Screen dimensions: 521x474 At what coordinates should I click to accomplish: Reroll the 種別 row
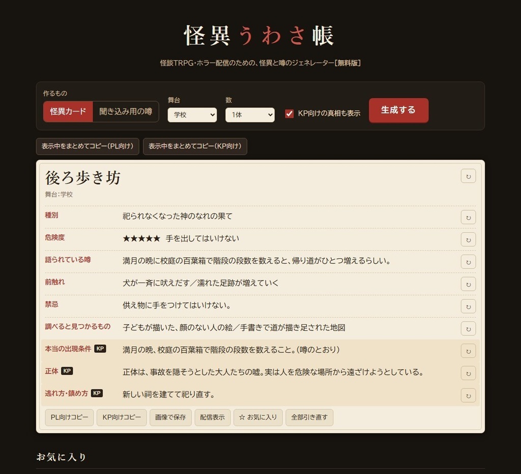[468, 217]
